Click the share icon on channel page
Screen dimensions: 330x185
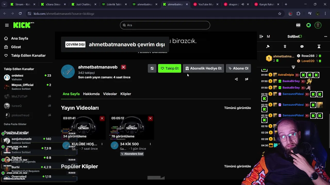(x=236, y=79)
